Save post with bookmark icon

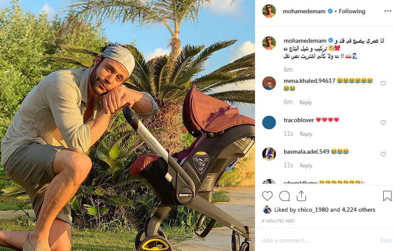(x=387, y=196)
